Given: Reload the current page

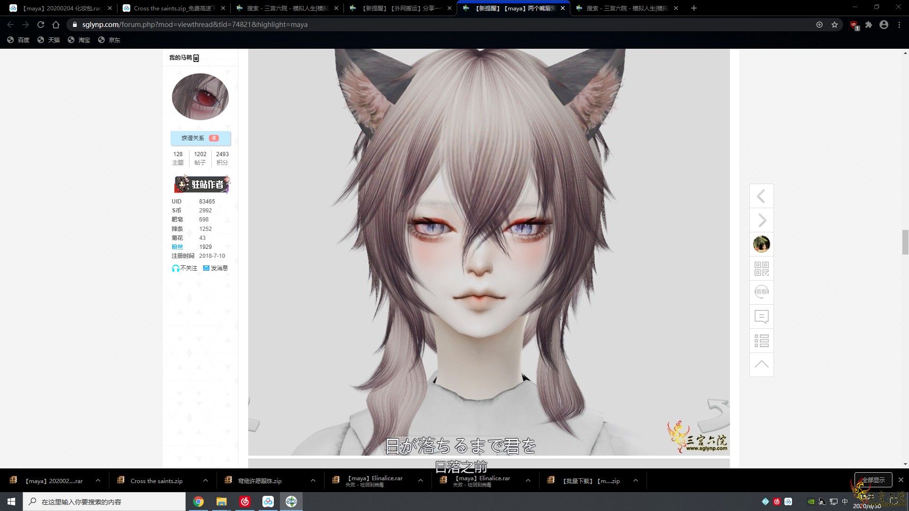Looking at the screenshot, I should [x=41, y=25].
